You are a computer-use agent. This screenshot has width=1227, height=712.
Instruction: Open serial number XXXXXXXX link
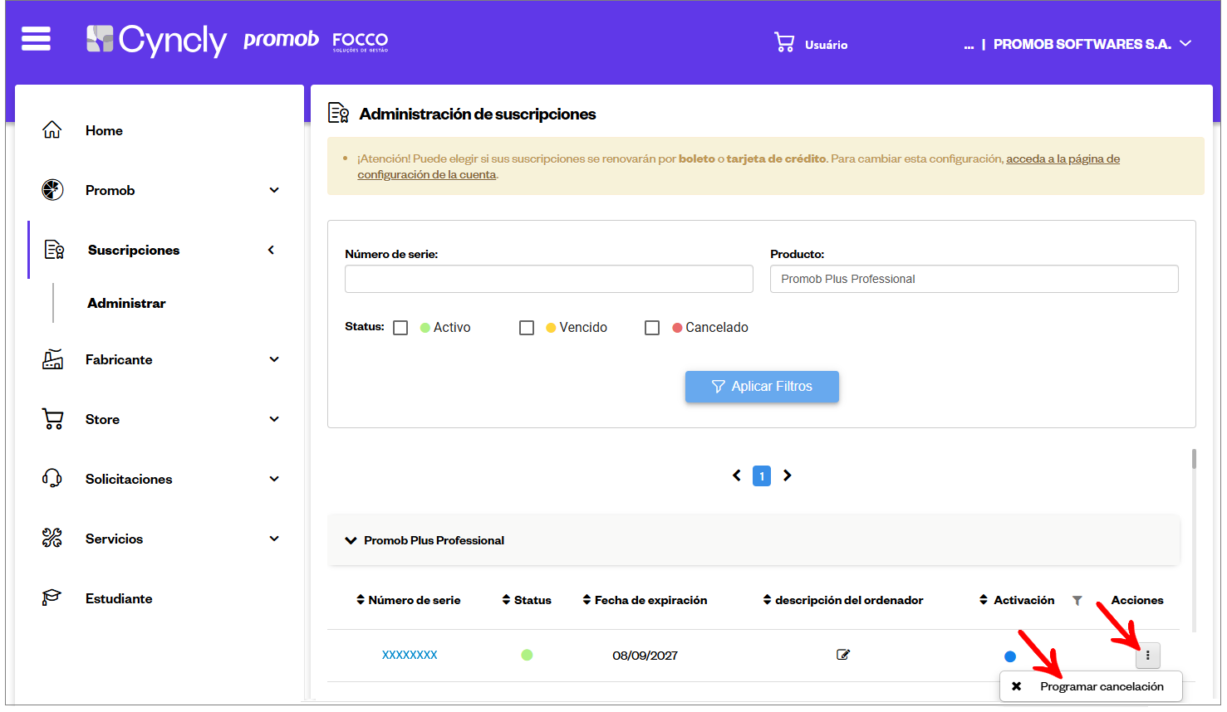410,655
